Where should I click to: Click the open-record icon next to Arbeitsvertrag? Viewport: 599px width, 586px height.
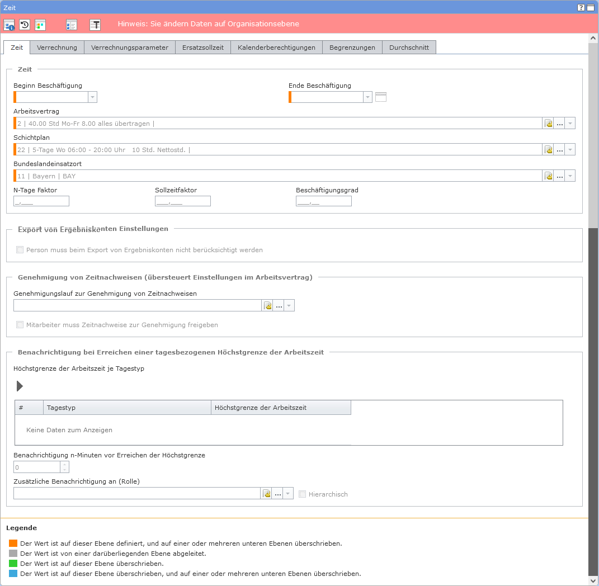coord(549,124)
